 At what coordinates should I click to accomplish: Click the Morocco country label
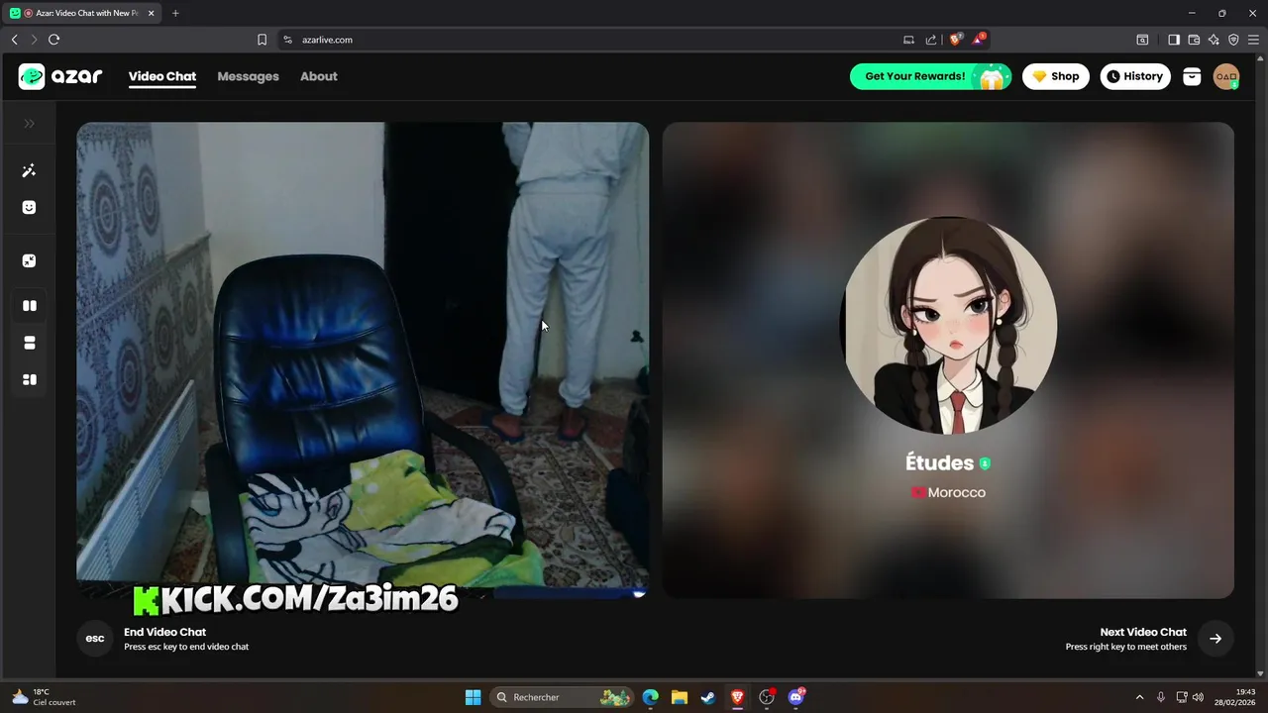[x=948, y=492]
